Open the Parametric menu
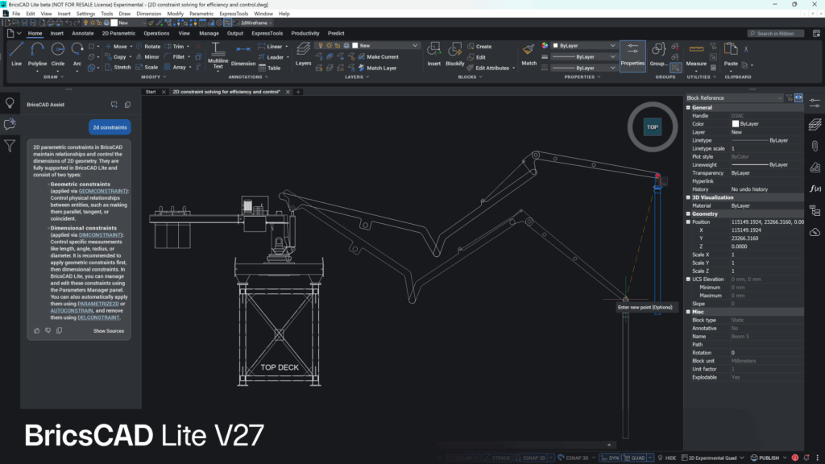Image resolution: width=825 pixels, height=464 pixels. pos(201,14)
